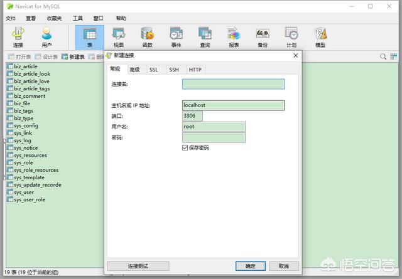402x279 pixels.
Task: Click 设计表 design table button
Action: tap(46, 56)
